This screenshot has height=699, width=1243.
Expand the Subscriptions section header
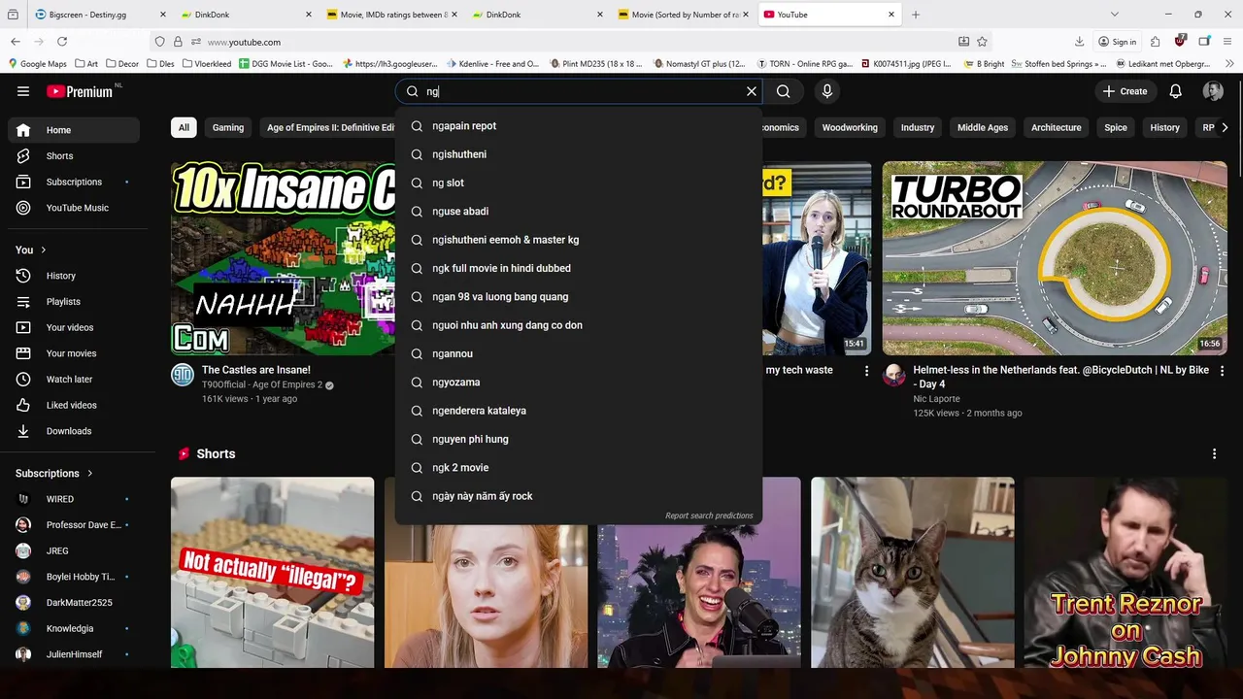tap(54, 473)
